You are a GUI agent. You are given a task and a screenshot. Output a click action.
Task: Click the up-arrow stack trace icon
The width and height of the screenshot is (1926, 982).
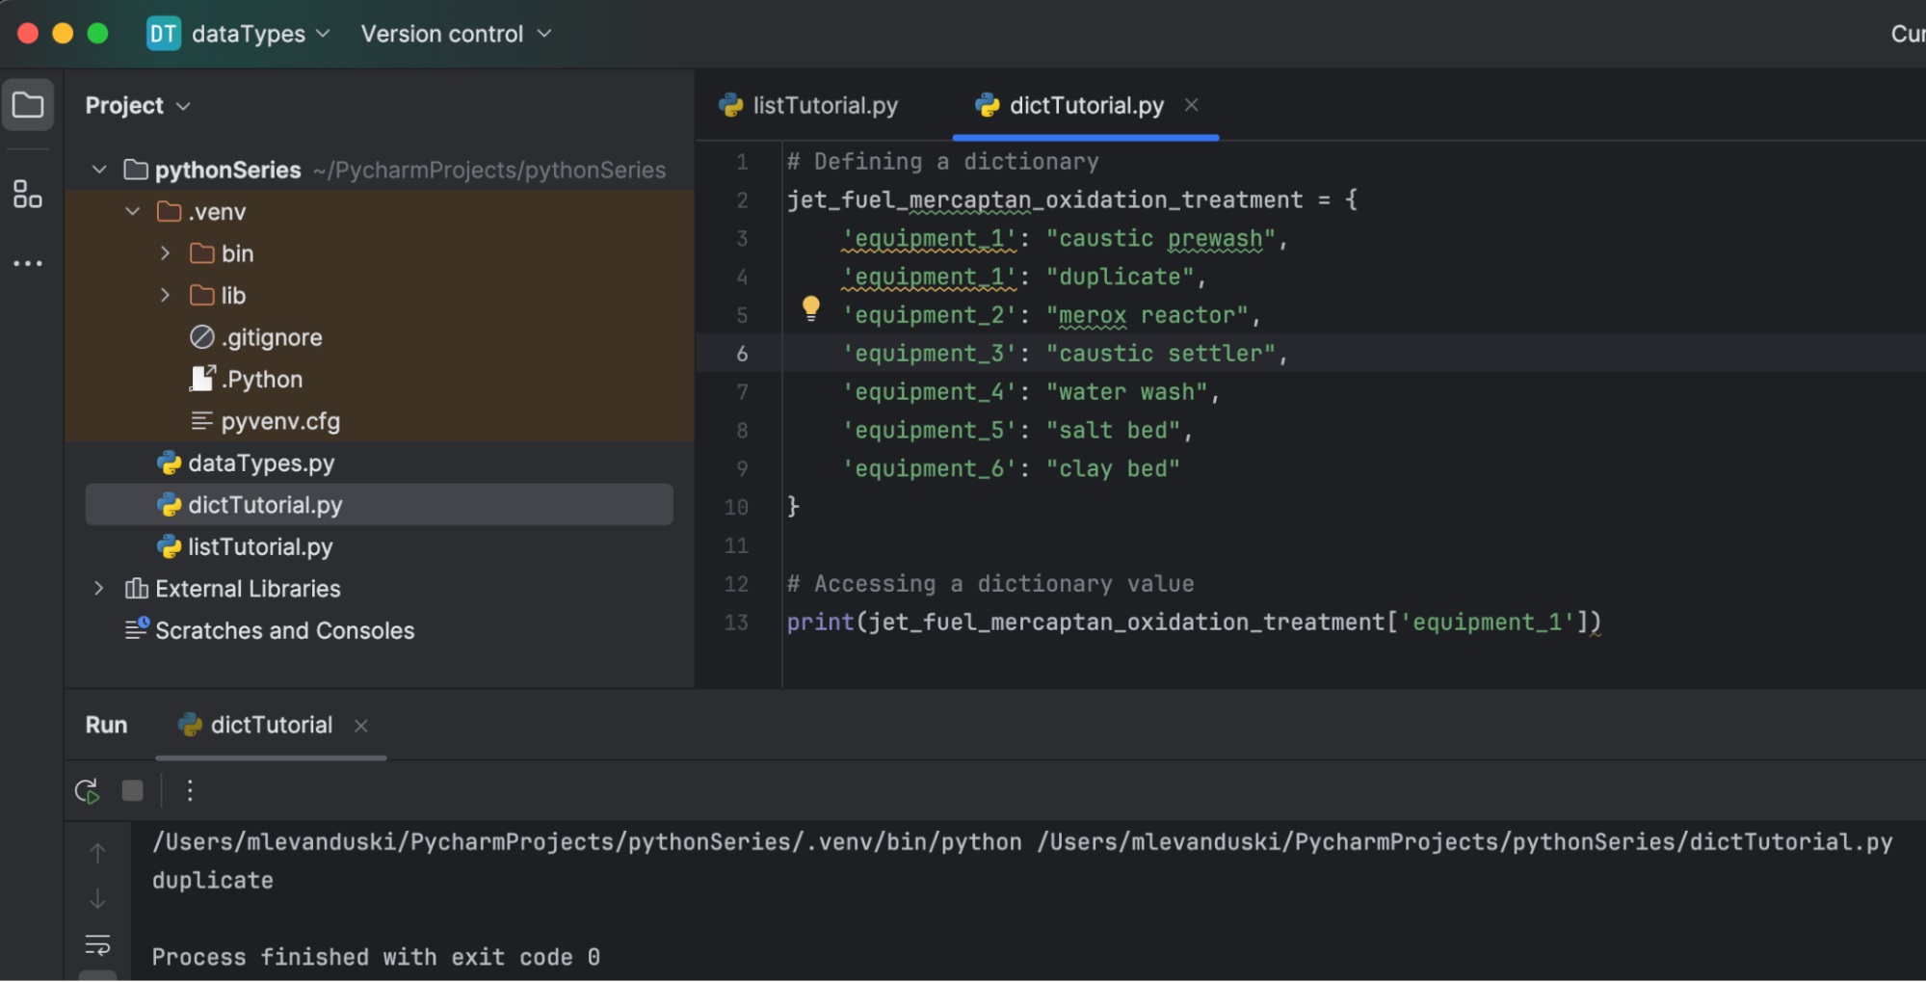(x=97, y=853)
